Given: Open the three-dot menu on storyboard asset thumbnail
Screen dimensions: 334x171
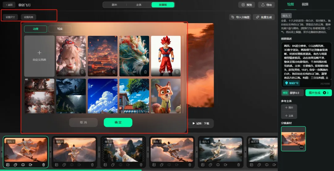Looking at the screenshot, I should [301, 147].
